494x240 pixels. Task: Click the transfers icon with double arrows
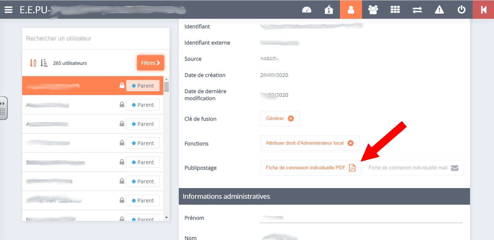[x=417, y=10]
